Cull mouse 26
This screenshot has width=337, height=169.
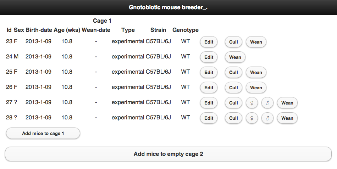coord(233,88)
